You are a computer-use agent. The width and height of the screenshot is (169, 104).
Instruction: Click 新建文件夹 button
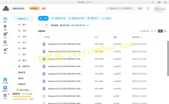pos(59,18)
